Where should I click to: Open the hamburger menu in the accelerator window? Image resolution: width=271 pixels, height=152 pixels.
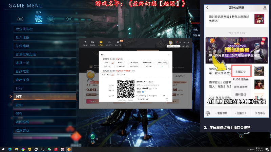pyautogui.click(x=180, y=43)
